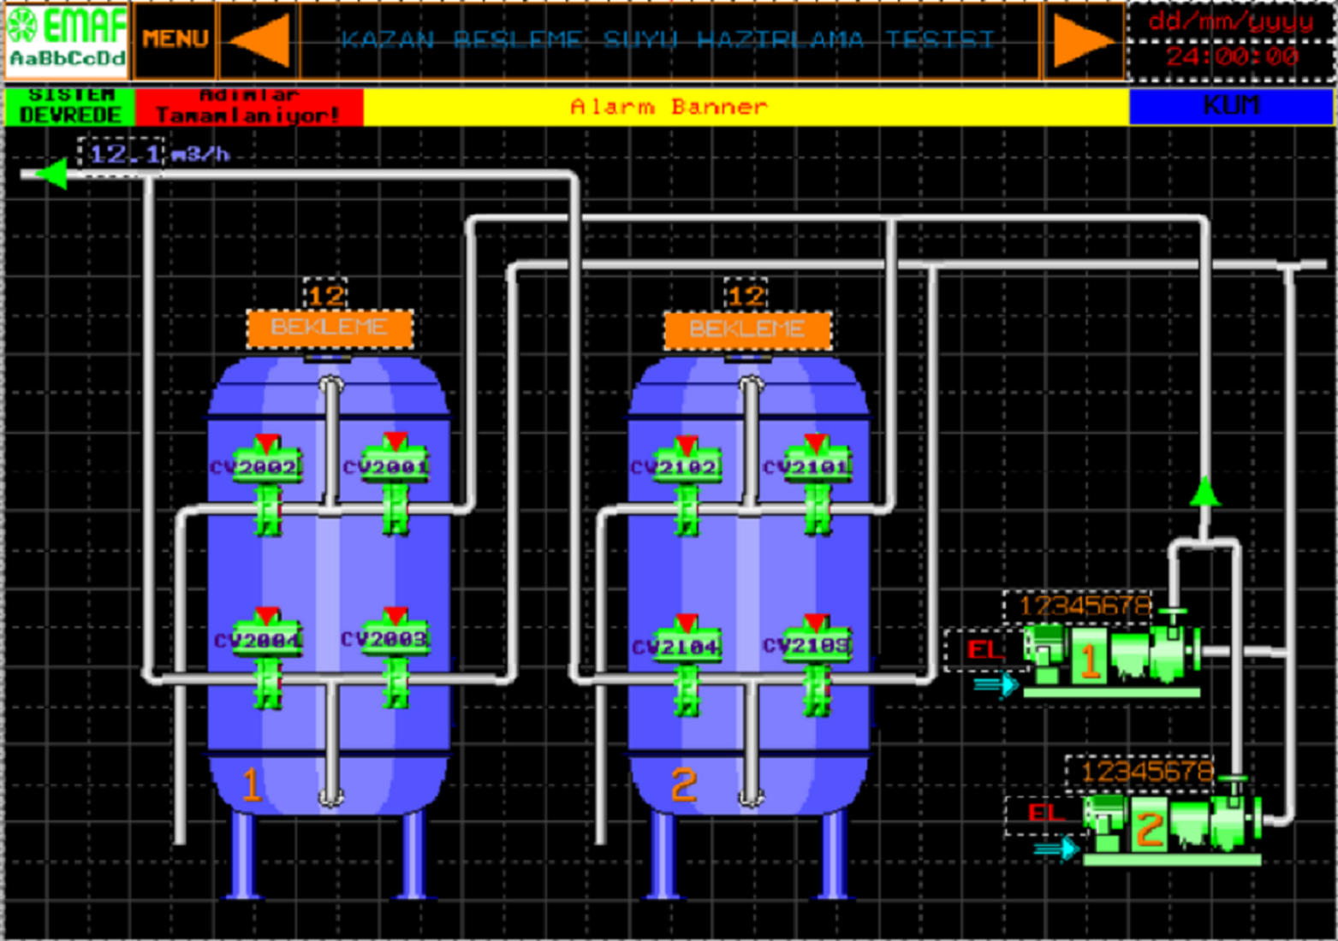Go to next screen with right arrow
This screenshot has width=1338, height=941.
(x=1083, y=40)
